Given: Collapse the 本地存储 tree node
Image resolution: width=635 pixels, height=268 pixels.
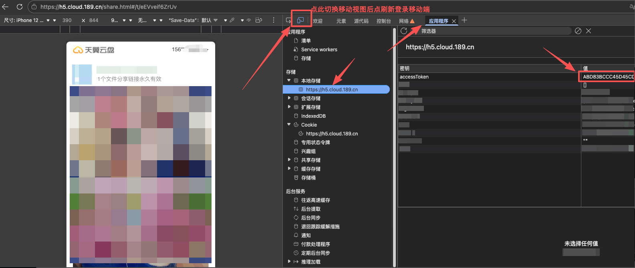Looking at the screenshot, I should pos(289,81).
